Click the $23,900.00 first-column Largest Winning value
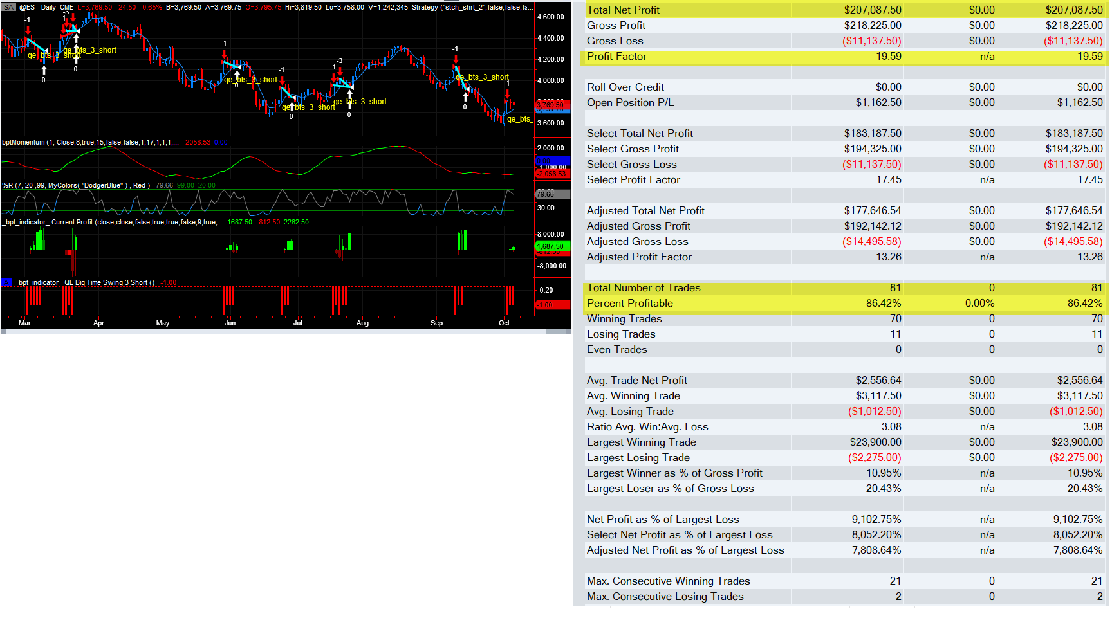1112x618 pixels. pyautogui.click(x=876, y=442)
